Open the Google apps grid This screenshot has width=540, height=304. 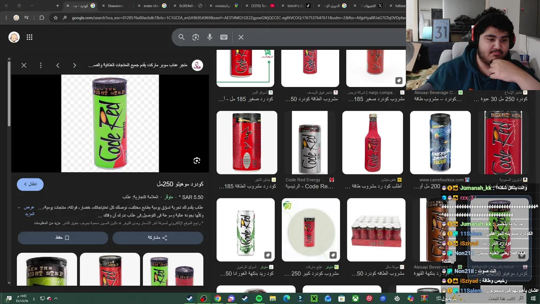pyautogui.click(x=30, y=37)
